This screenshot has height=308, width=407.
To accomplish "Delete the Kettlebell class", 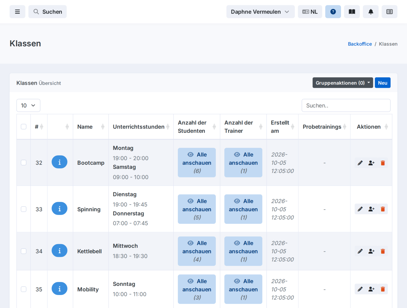I will (x=383, y=251).
